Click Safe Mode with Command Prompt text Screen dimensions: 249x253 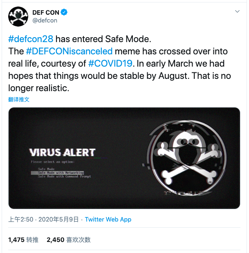[x=64, y=177]
